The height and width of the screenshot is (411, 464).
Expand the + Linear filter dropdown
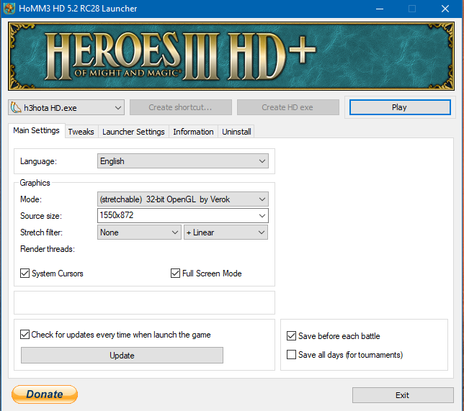[x=226, y=232]
